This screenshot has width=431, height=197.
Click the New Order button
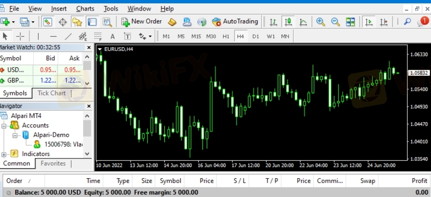point(141,22)
